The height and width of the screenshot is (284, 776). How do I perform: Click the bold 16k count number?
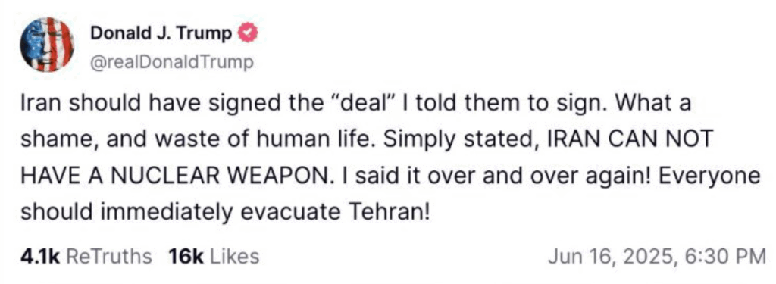coord(186,256)
